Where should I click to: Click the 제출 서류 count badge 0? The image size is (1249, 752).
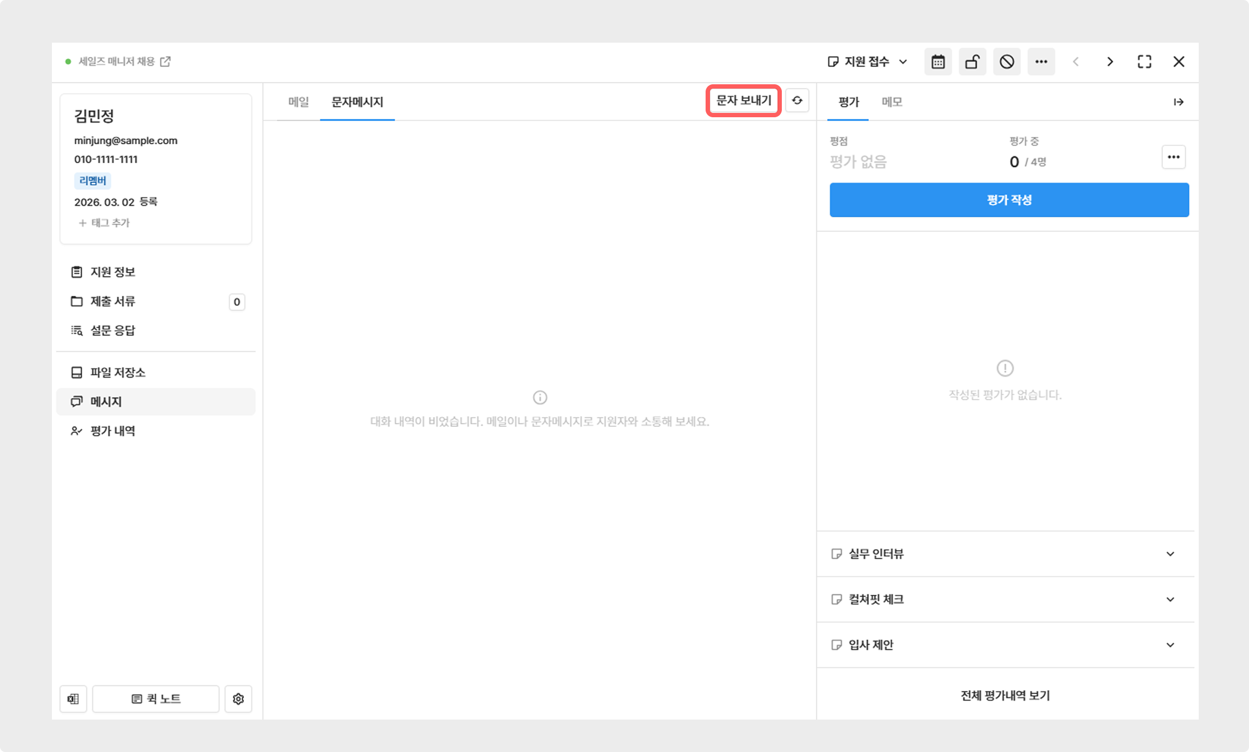tap(237, 302)
